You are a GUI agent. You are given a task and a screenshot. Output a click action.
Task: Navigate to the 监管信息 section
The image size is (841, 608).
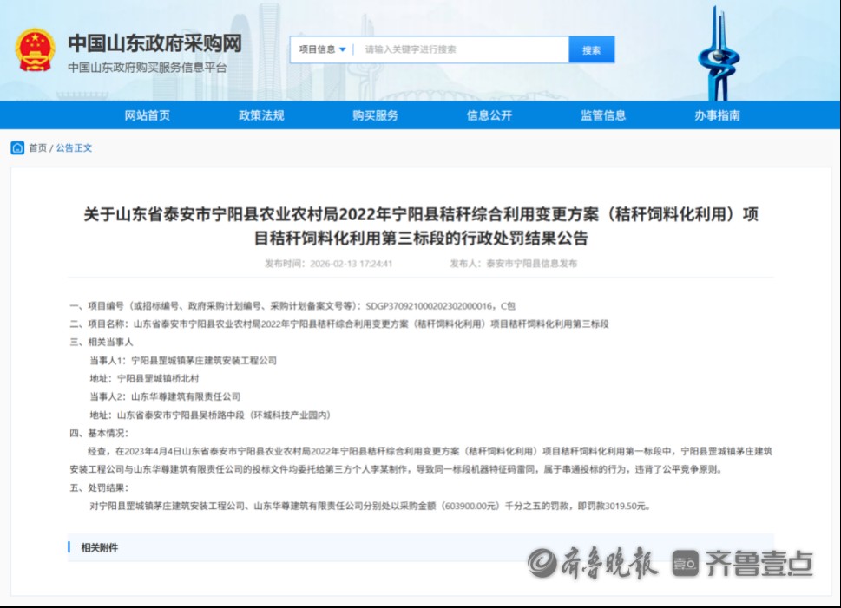click(x=603, y=115)
